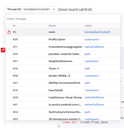Click thread id #78

[x=15, y=68]
